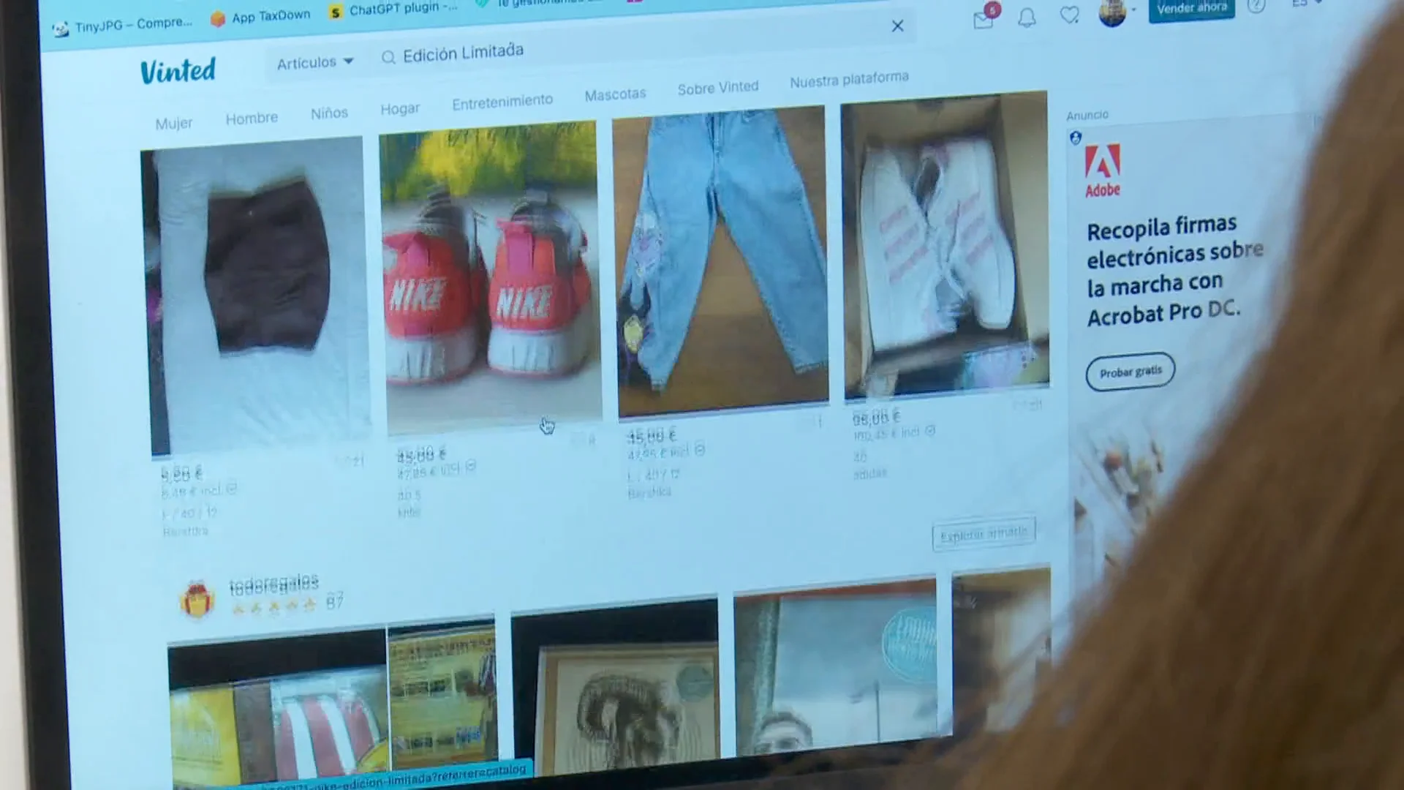Open the notifications bell icon
The width and height of the screenshot is (1404, 790).
tap(1027, 18)
